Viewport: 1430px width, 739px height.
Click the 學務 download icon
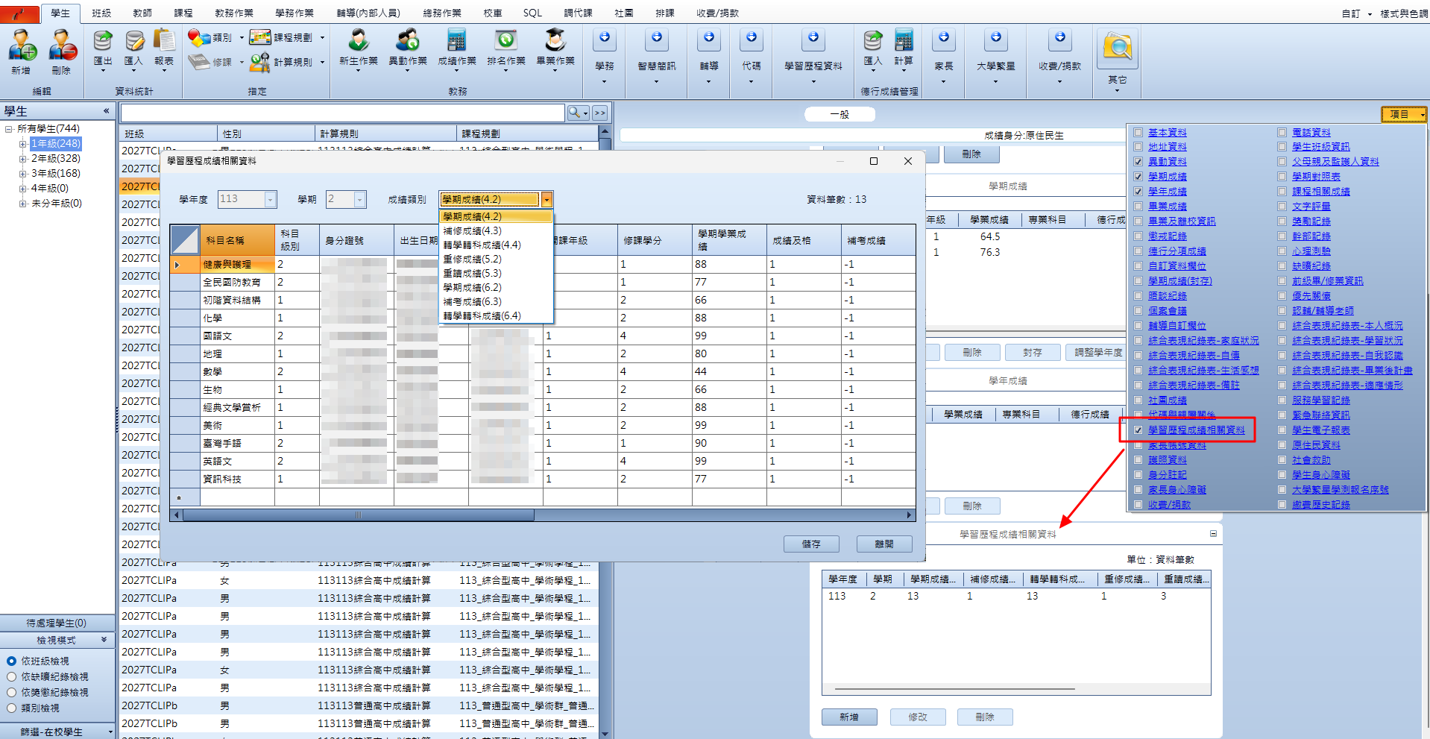(x=605, y=39)
